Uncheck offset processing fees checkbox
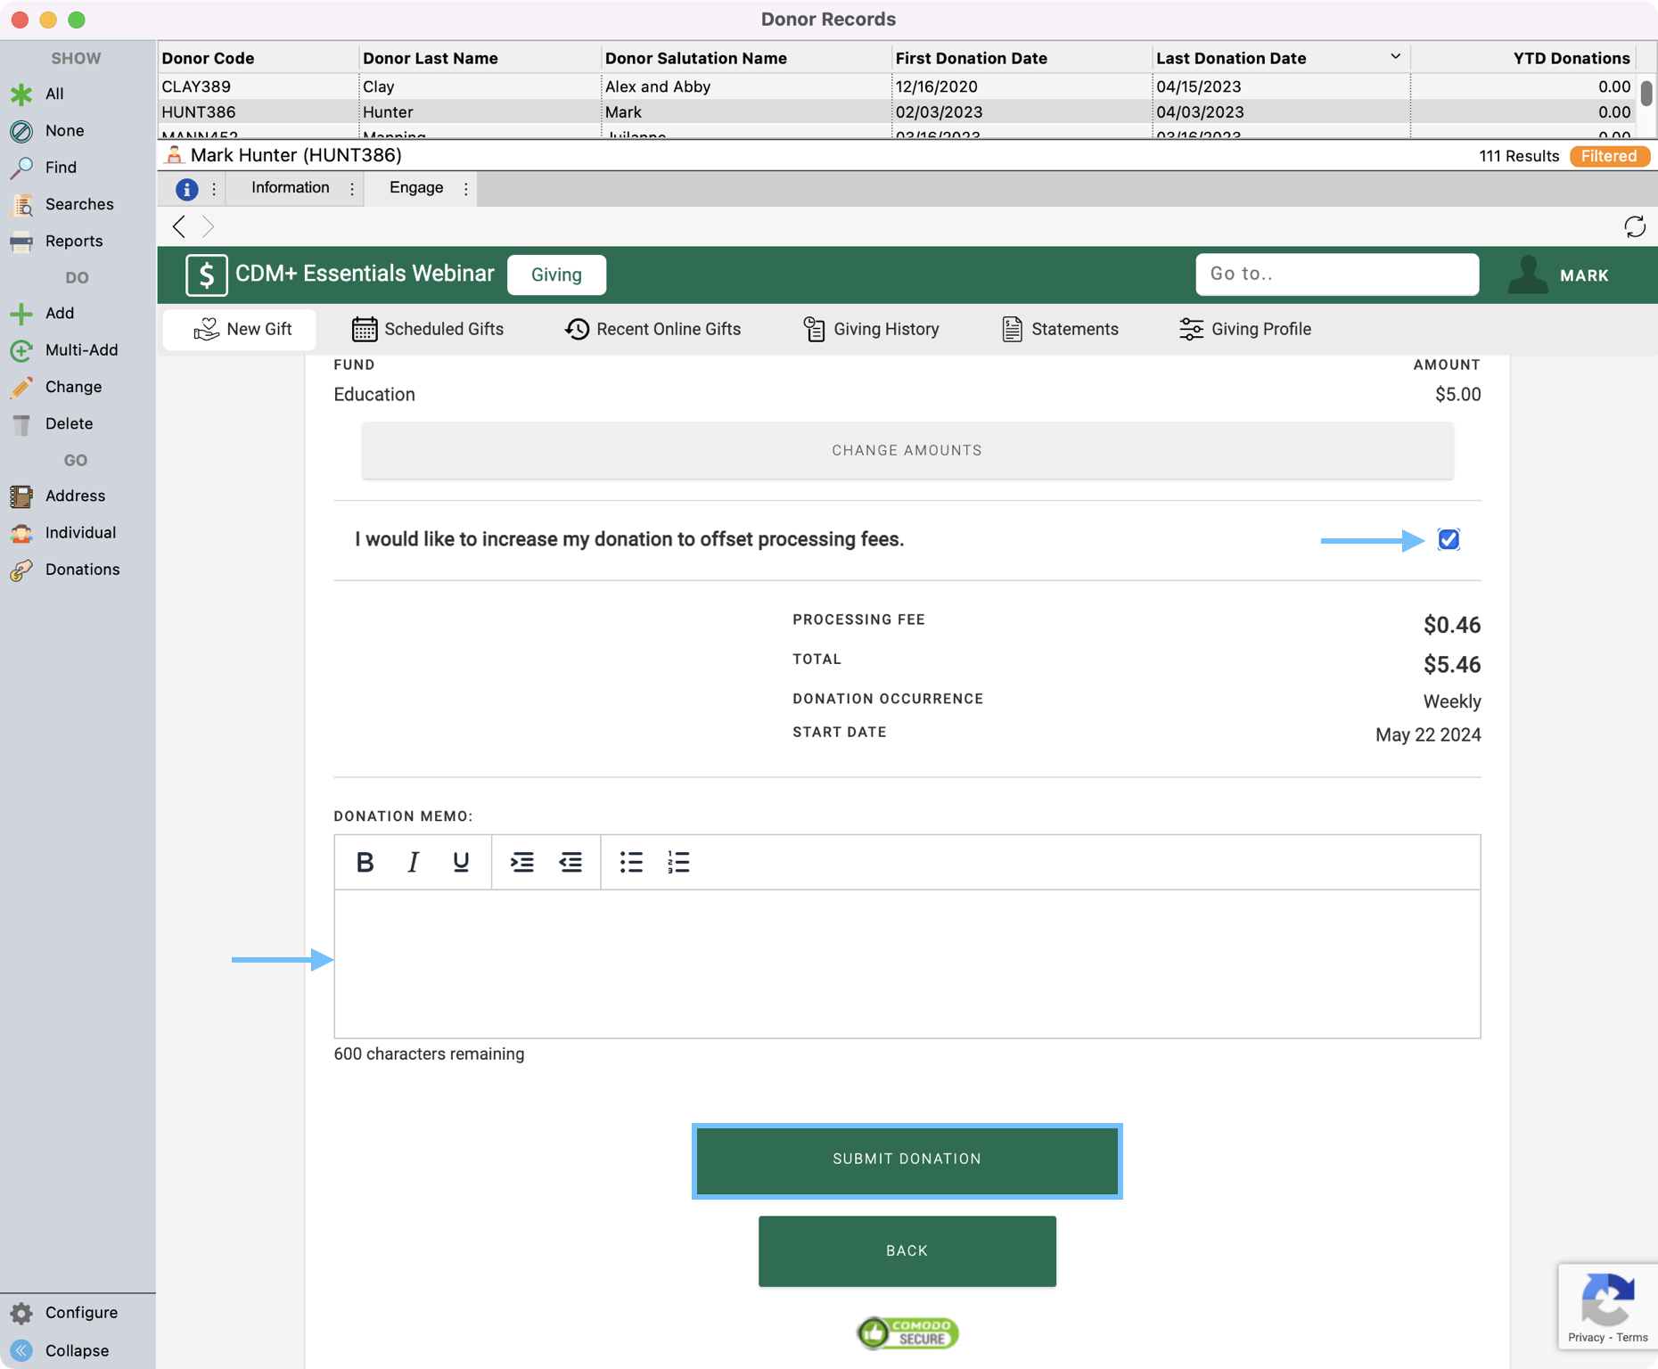This screenshot has width=1658, height=1369. [x=1448, y=539]
